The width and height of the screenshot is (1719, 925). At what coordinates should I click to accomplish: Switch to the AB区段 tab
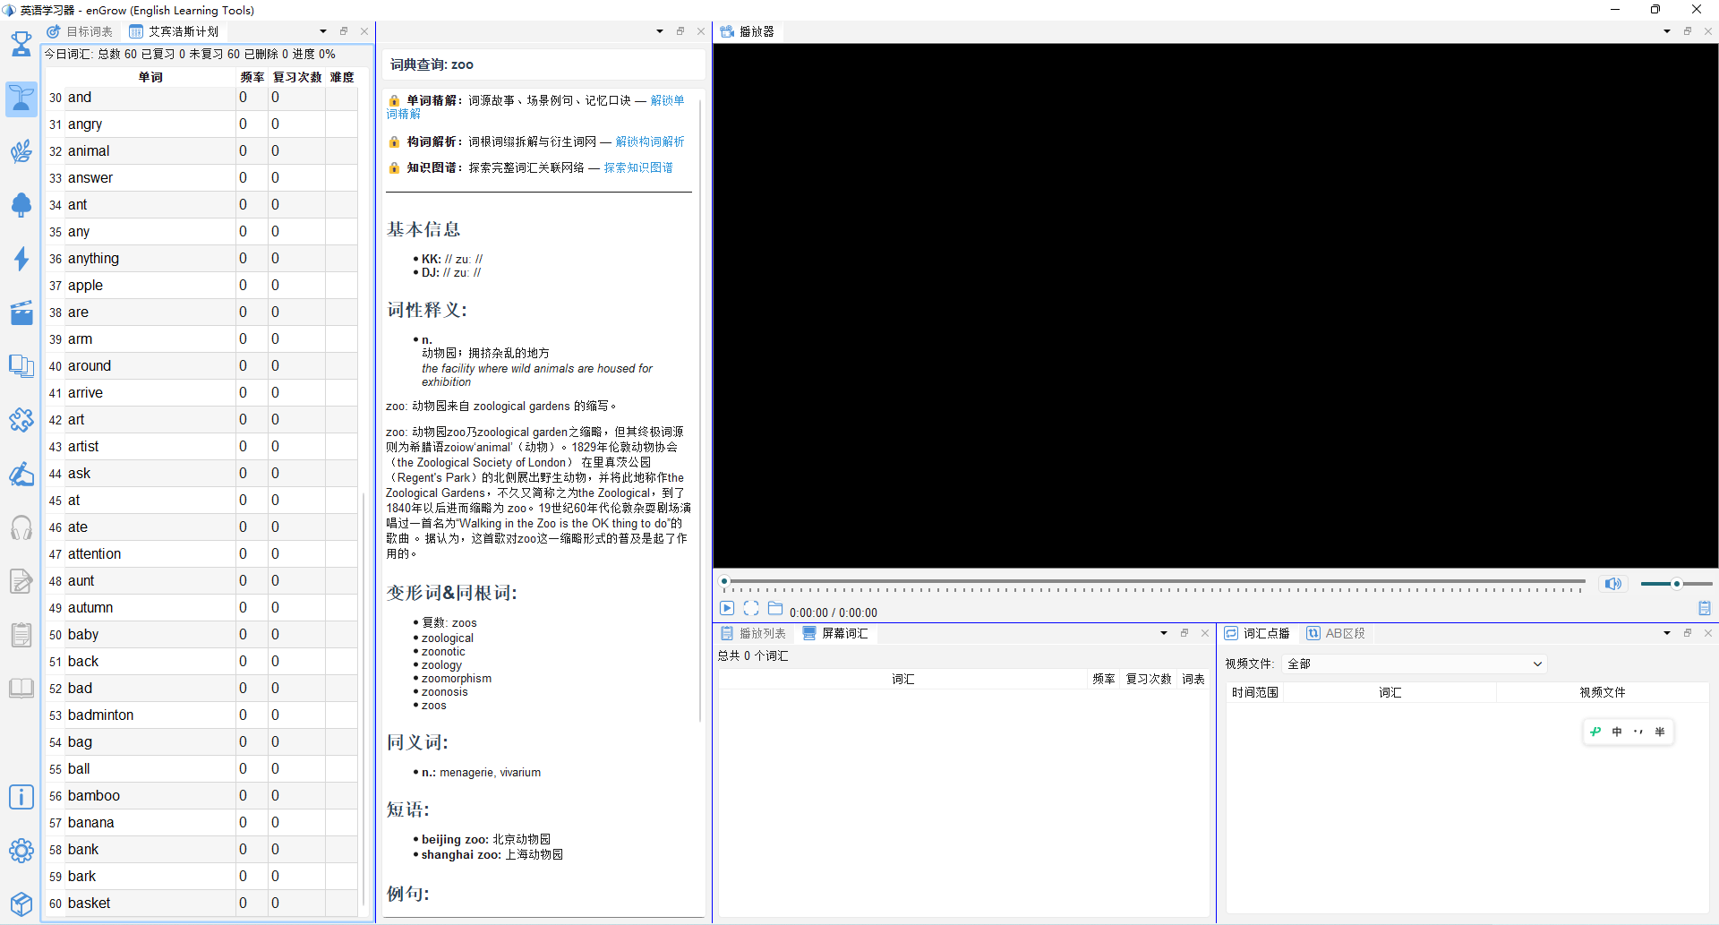tap(1336, 633)
